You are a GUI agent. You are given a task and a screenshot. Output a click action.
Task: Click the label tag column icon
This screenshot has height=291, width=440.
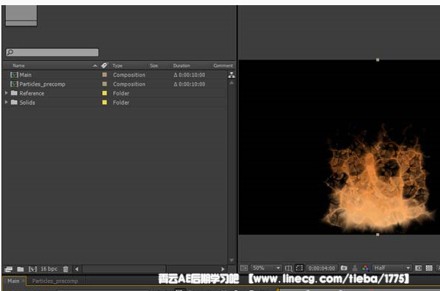[104, 65]
